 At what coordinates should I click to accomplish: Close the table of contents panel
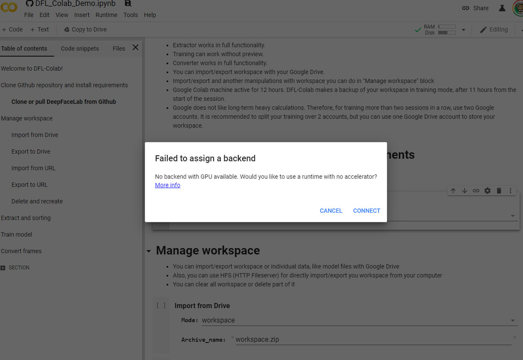click(x=135, y=47)
